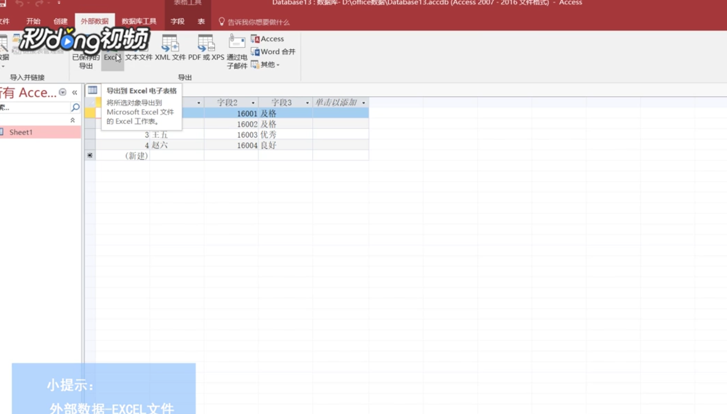Open 单击以添加 column dropdown
Viewport: 727px width, 414px height.
coord(363,103)
